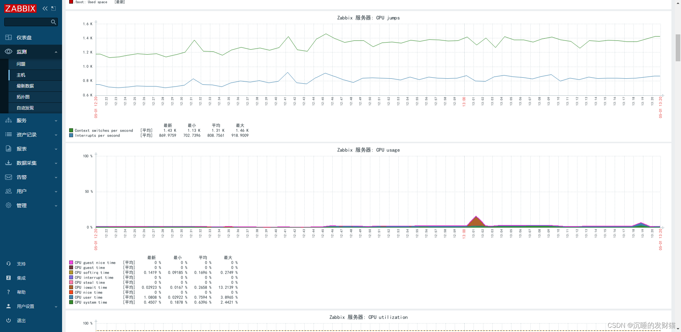
Task: Click the 帮助 question mark icon
Action: pyautogui.click(x=9, y=292)
